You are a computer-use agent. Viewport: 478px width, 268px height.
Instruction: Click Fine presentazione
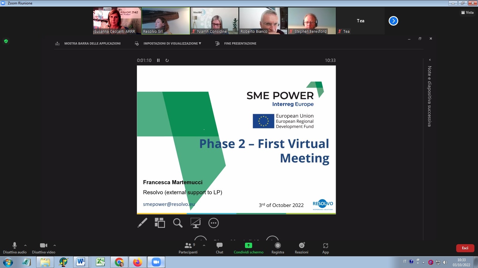coord(236,43)
